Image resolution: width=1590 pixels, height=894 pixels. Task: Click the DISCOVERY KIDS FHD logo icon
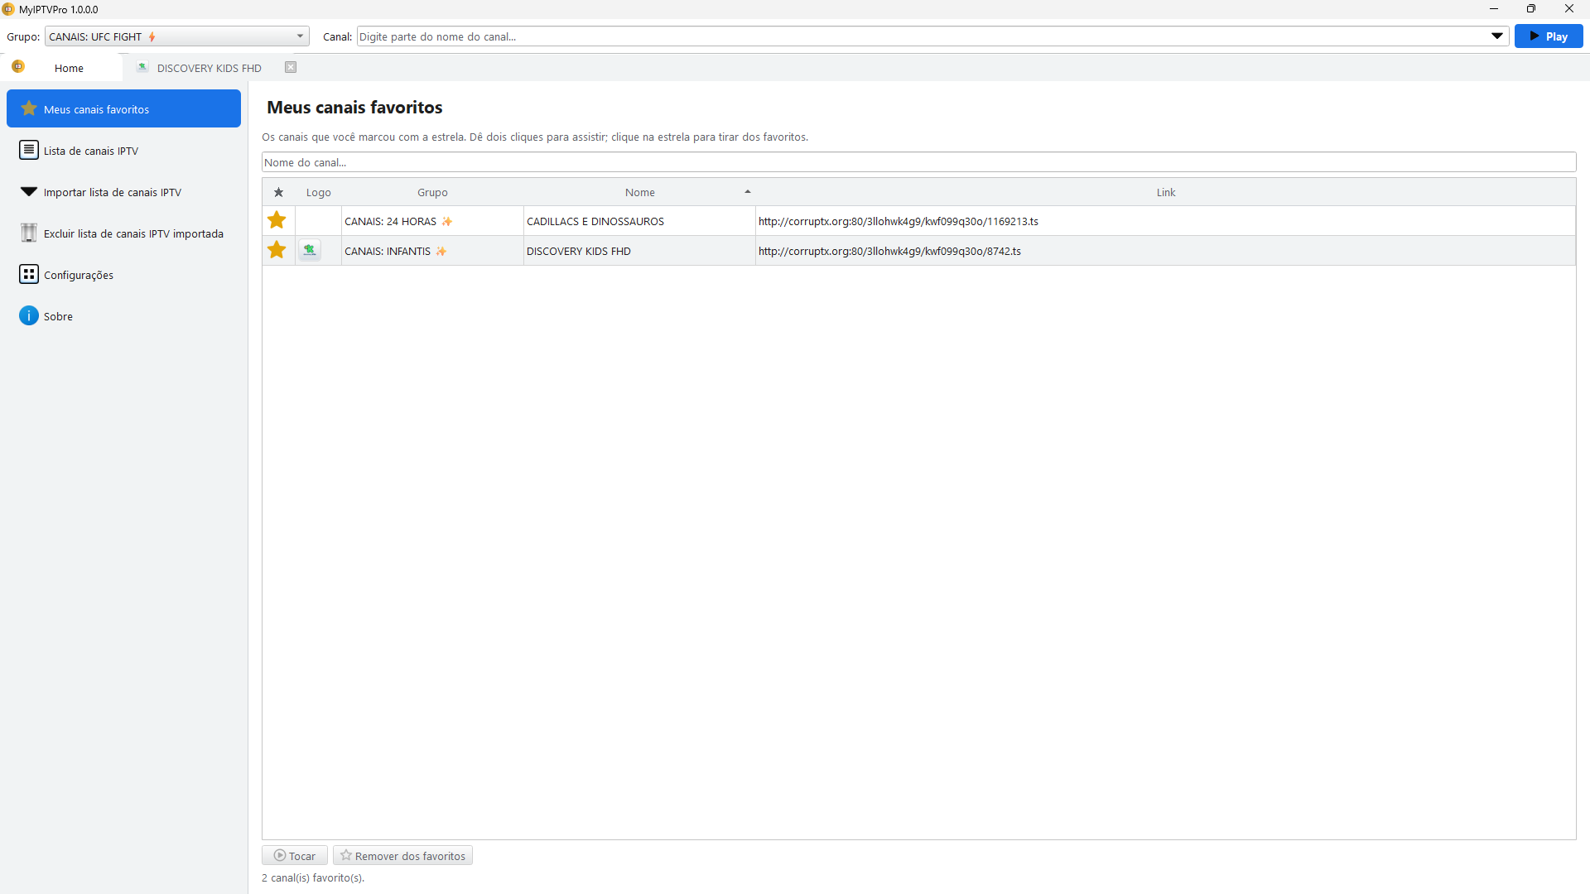[x=310, y=250]
